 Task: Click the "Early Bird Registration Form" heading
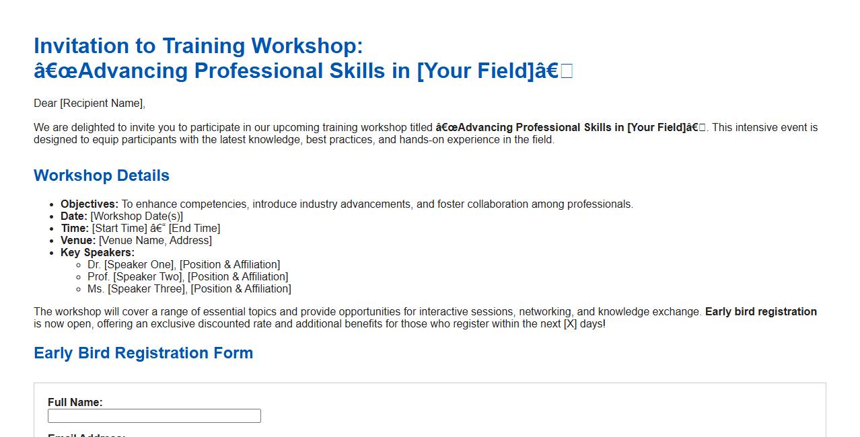(143, 353)
